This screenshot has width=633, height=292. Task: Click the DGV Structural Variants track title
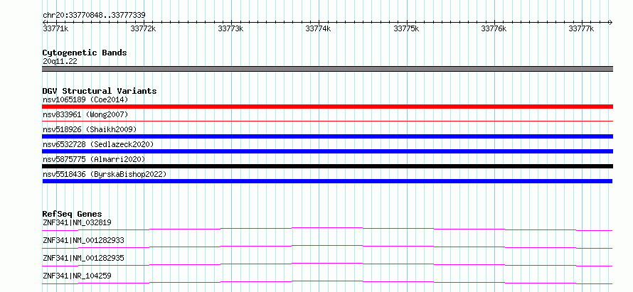[x=100, y=91]
